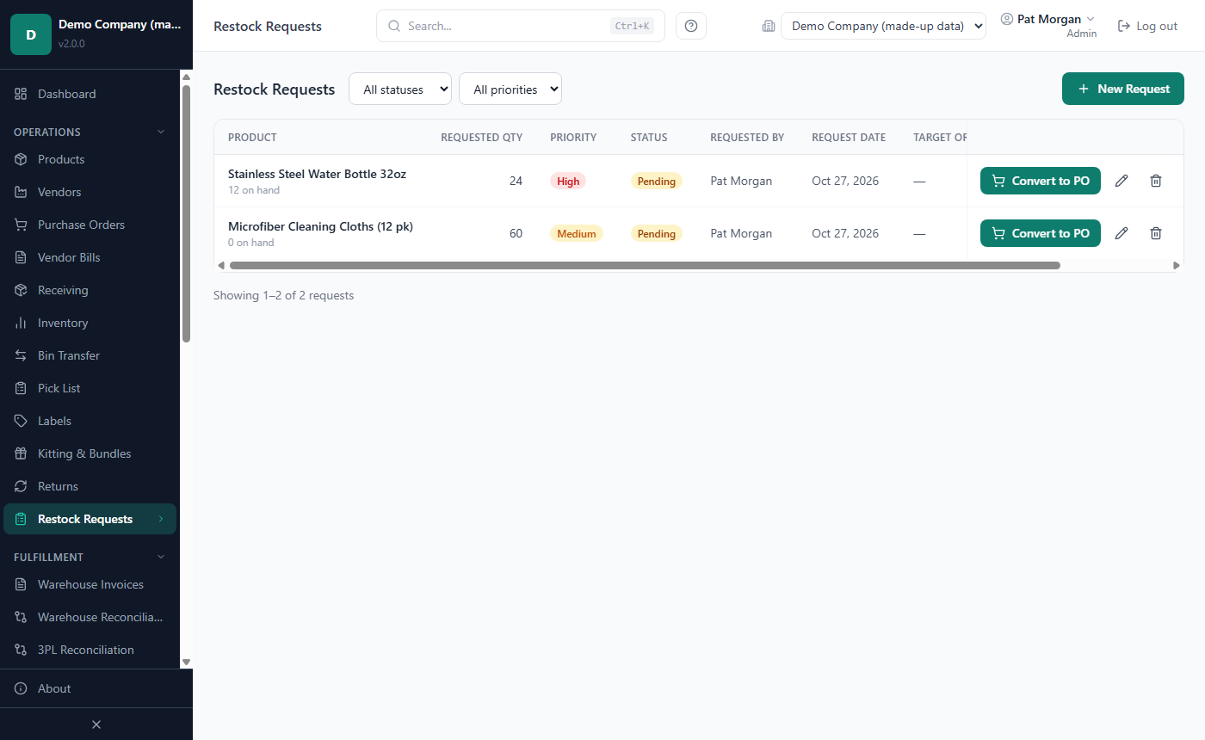Open the Inventory menu item
Viewport: 1205px width, 740px height.
coord(90,323)
